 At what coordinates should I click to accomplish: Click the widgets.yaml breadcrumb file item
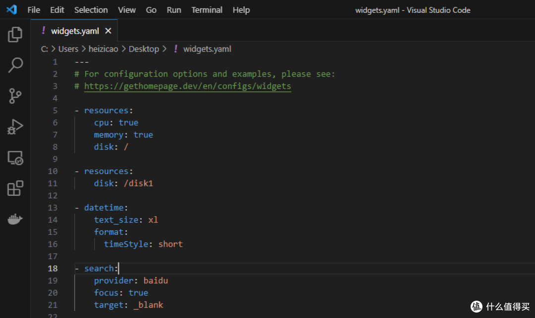(207, 49)
